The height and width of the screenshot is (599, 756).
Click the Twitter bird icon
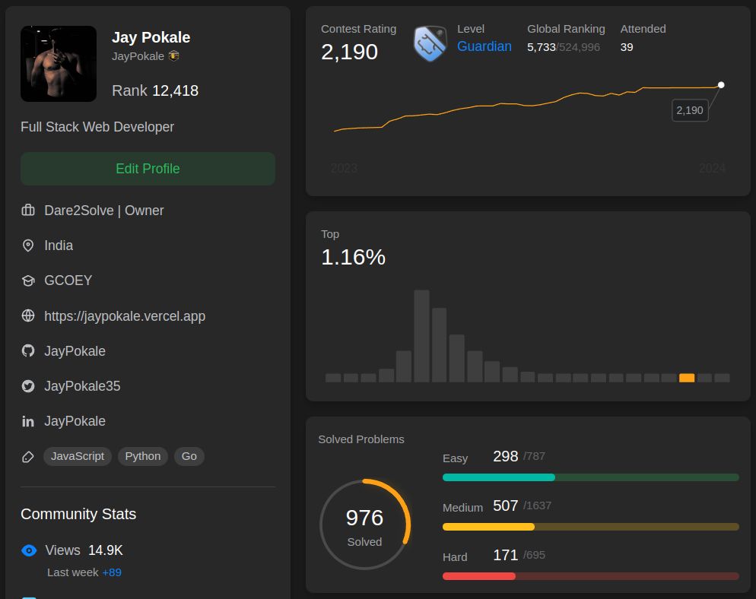tap(28, 386)
